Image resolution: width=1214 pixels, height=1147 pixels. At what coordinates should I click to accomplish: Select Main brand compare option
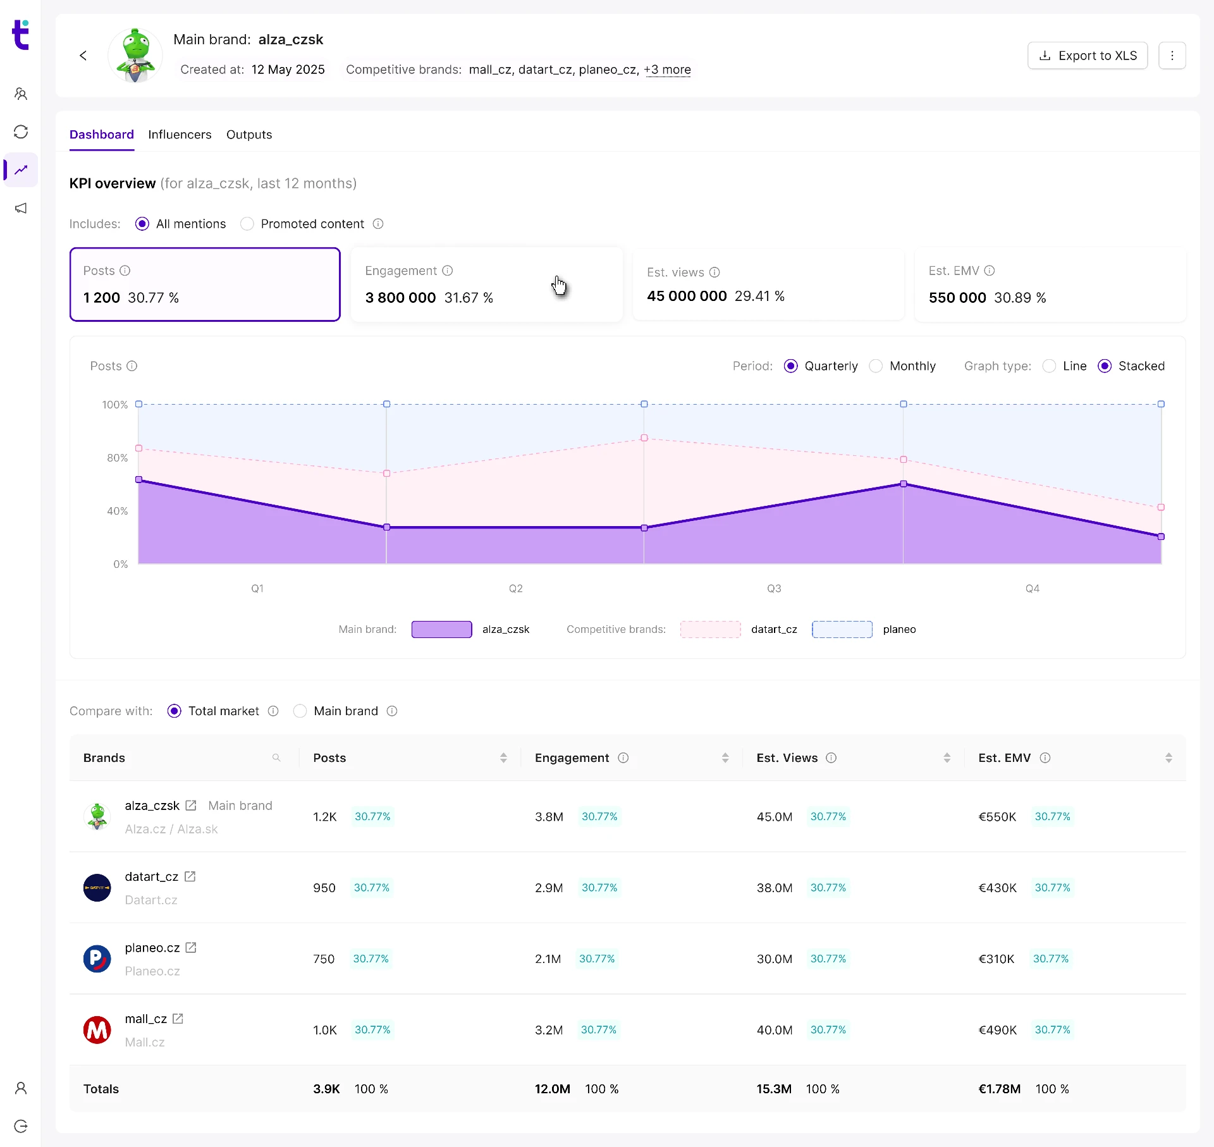300,711
